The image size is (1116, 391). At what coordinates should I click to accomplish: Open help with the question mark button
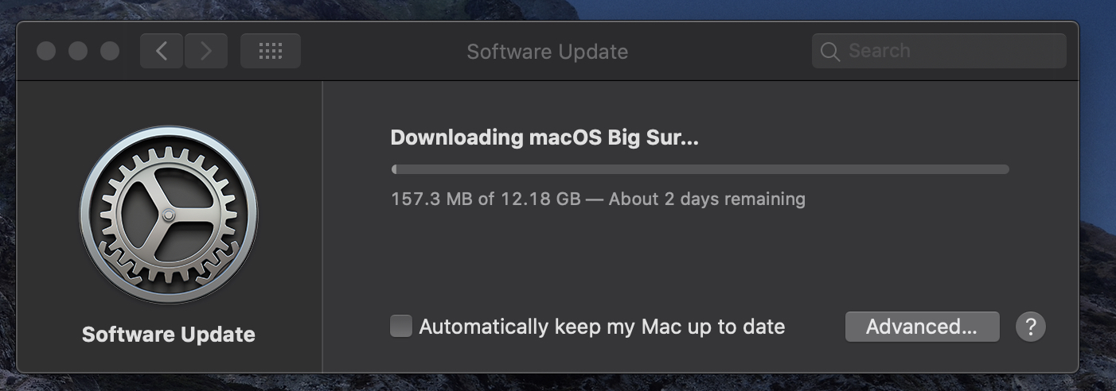[x=1030, y=326]
